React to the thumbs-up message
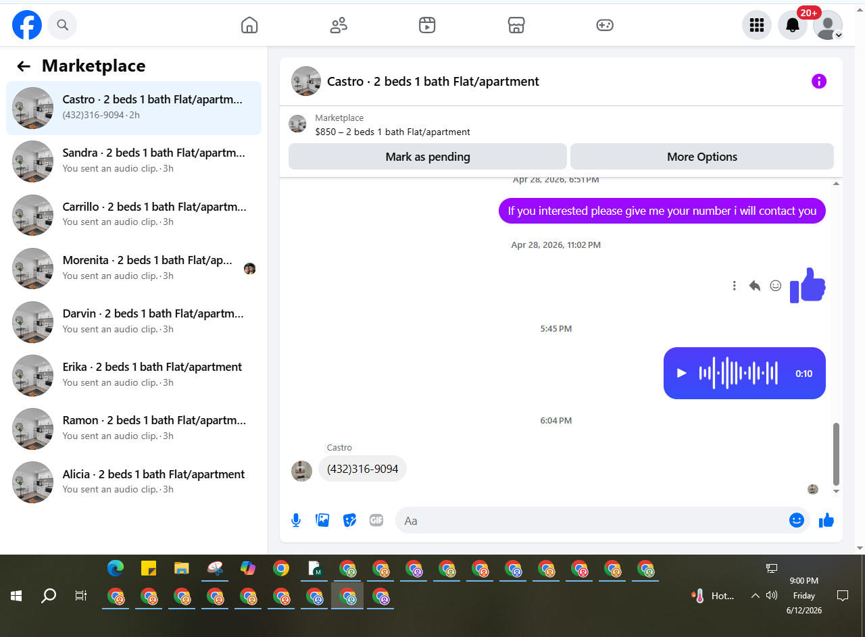The height and width of the screenshot is (637, 865). click(x=776, y=286)
